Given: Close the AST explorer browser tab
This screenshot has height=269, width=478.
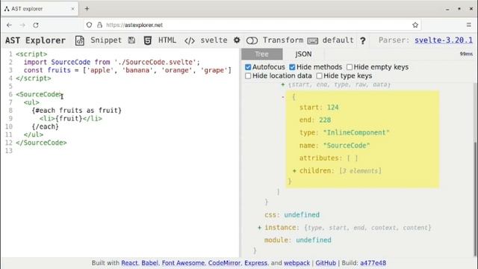Looking at the screenshot, I should coord(72,9).
